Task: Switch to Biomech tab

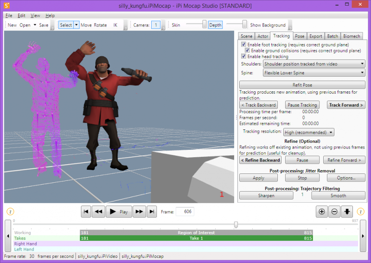Action: pos(352,36)
